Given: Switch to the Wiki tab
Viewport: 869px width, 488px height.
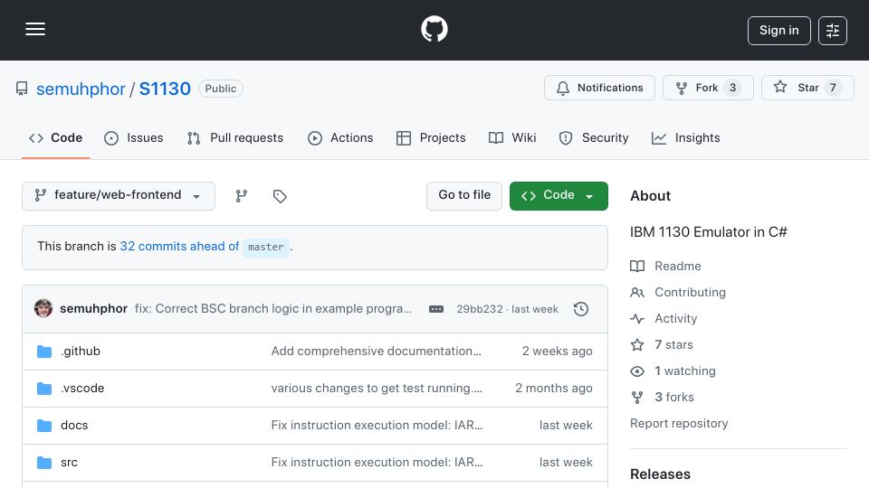Looking at the screenshot, I should 512,137.
